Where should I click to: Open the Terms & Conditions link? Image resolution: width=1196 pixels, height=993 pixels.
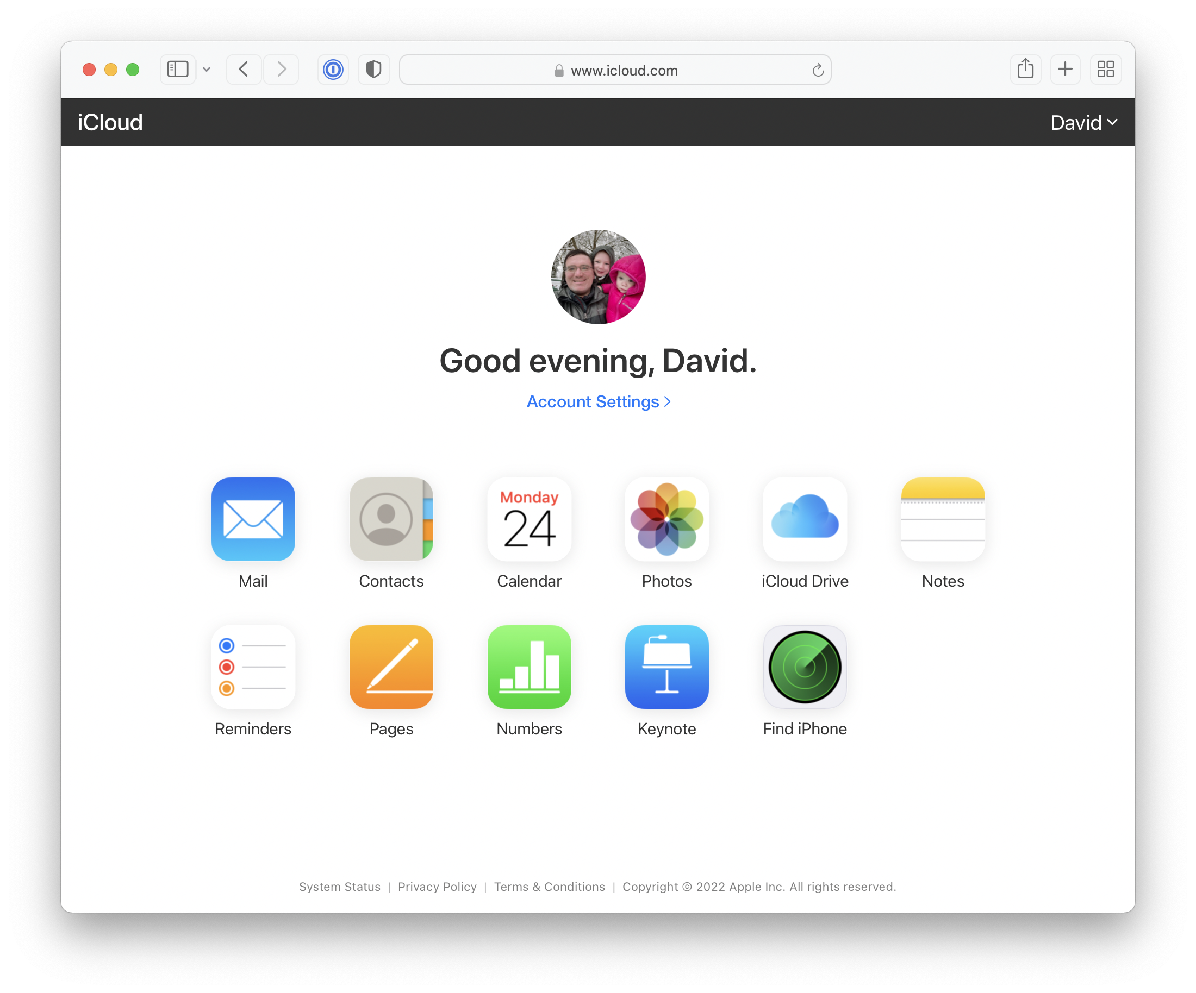tap(549, 887)
